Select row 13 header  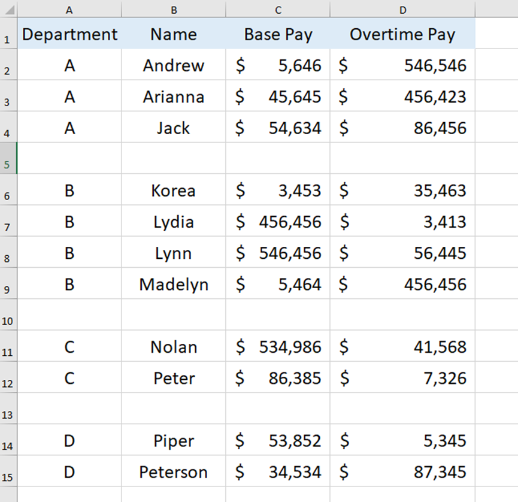[x=8, y=409]
